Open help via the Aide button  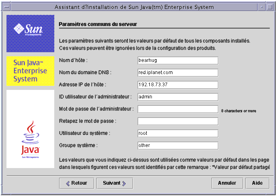point(257,183)
